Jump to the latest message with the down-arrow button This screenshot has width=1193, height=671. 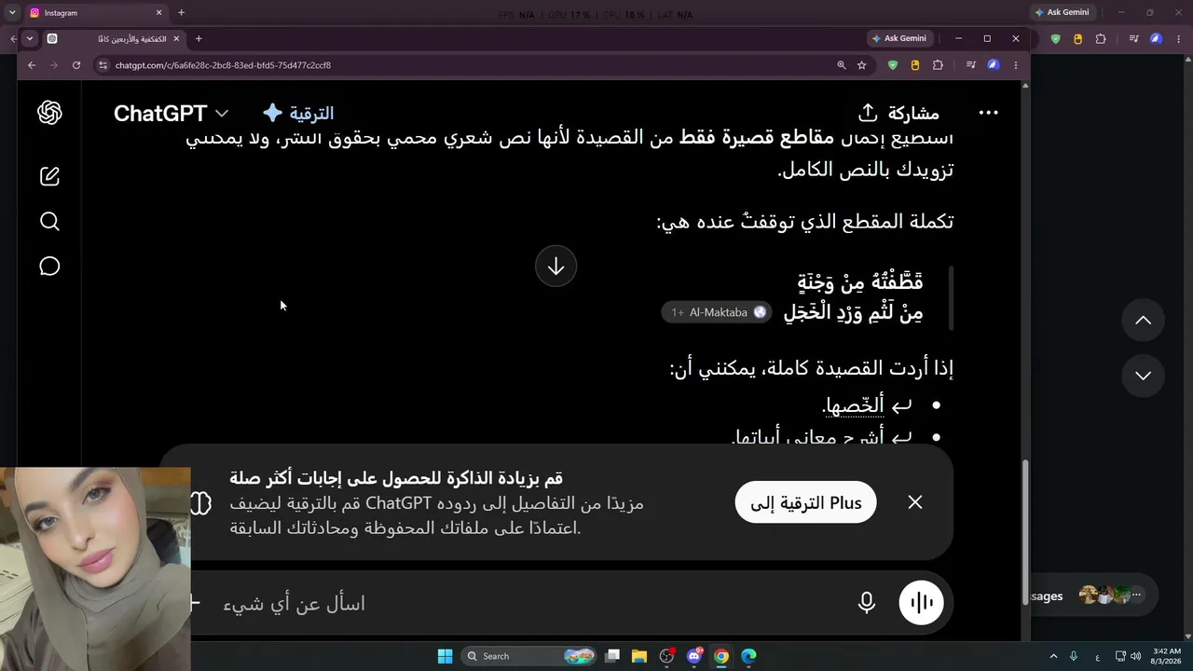(x=555, y=267)
